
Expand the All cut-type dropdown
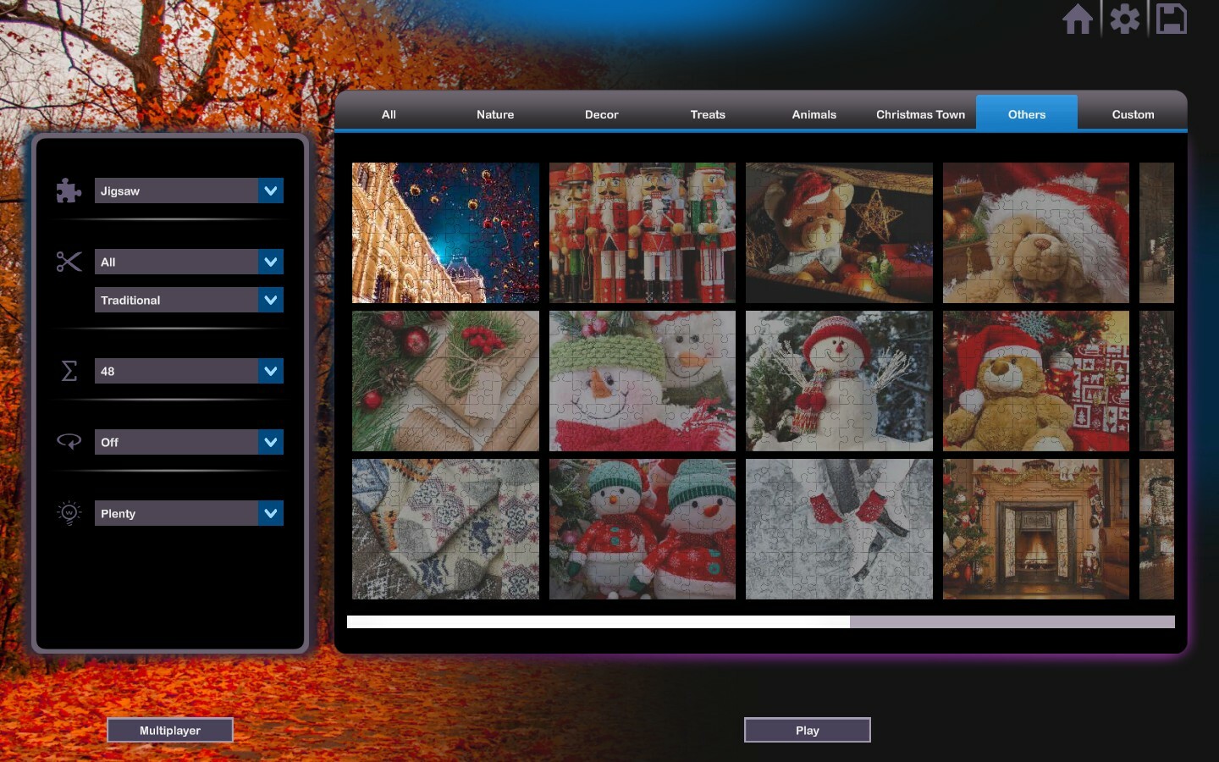click(x=189, y=262)
